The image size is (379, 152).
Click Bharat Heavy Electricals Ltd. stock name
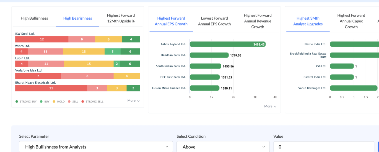pos(35,83)
